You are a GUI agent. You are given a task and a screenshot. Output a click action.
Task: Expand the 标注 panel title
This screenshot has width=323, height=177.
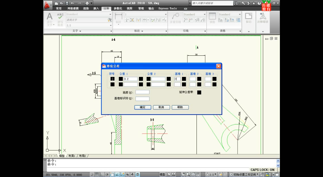pos(139,31)
